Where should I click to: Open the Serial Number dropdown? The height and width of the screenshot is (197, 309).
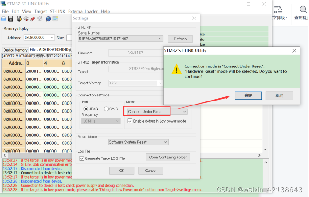pyautogui.click(x=160, y=39)
